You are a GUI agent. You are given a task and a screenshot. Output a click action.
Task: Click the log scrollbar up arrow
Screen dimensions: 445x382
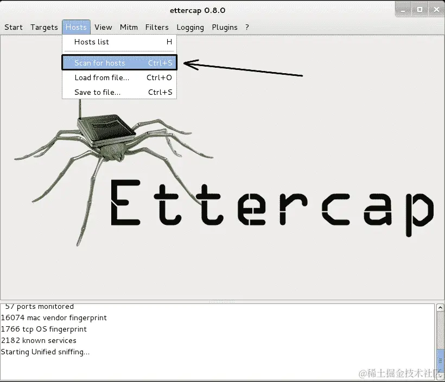coord(440,307)
